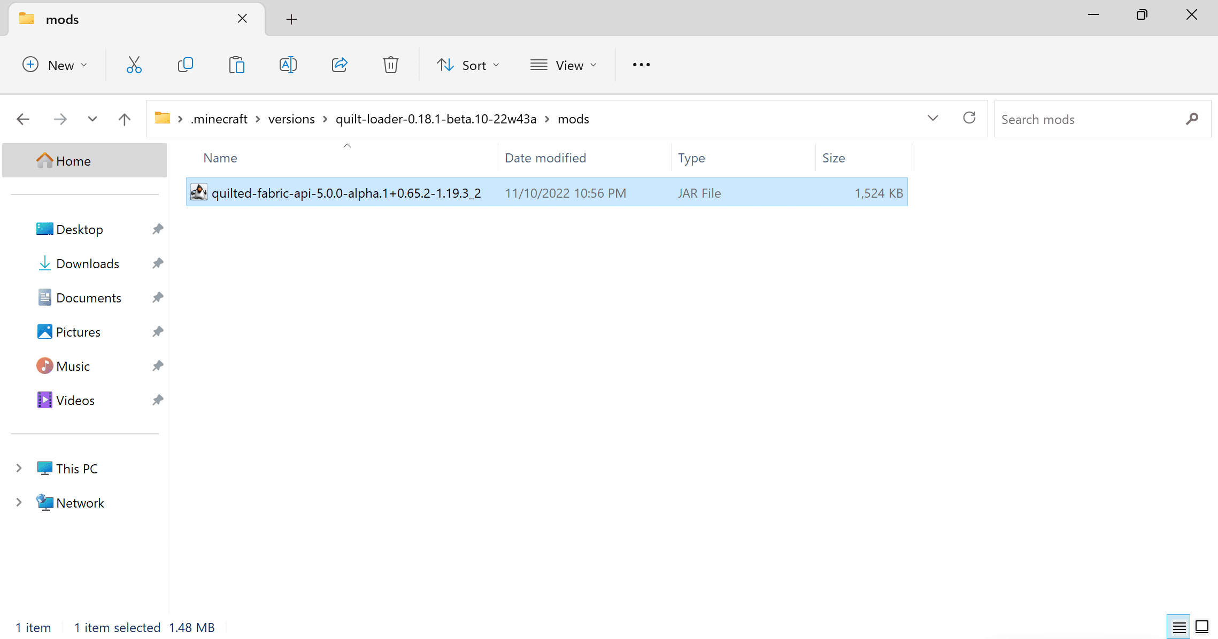Image resolution: width=1218 pixels, height=639 pixels.
Task: Click the Rename icon
Action: tap(288, 65)
